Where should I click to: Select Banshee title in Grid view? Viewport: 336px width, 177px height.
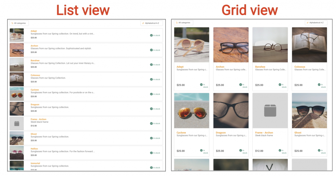click(260, 67)
